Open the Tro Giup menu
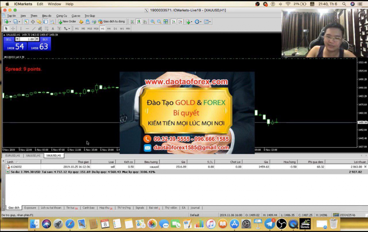Viewport: 368px width, 232px height. pos(90,16)
